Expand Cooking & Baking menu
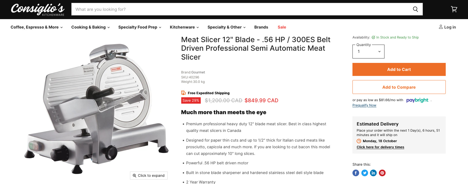468x184 pixels. [90, 27]
